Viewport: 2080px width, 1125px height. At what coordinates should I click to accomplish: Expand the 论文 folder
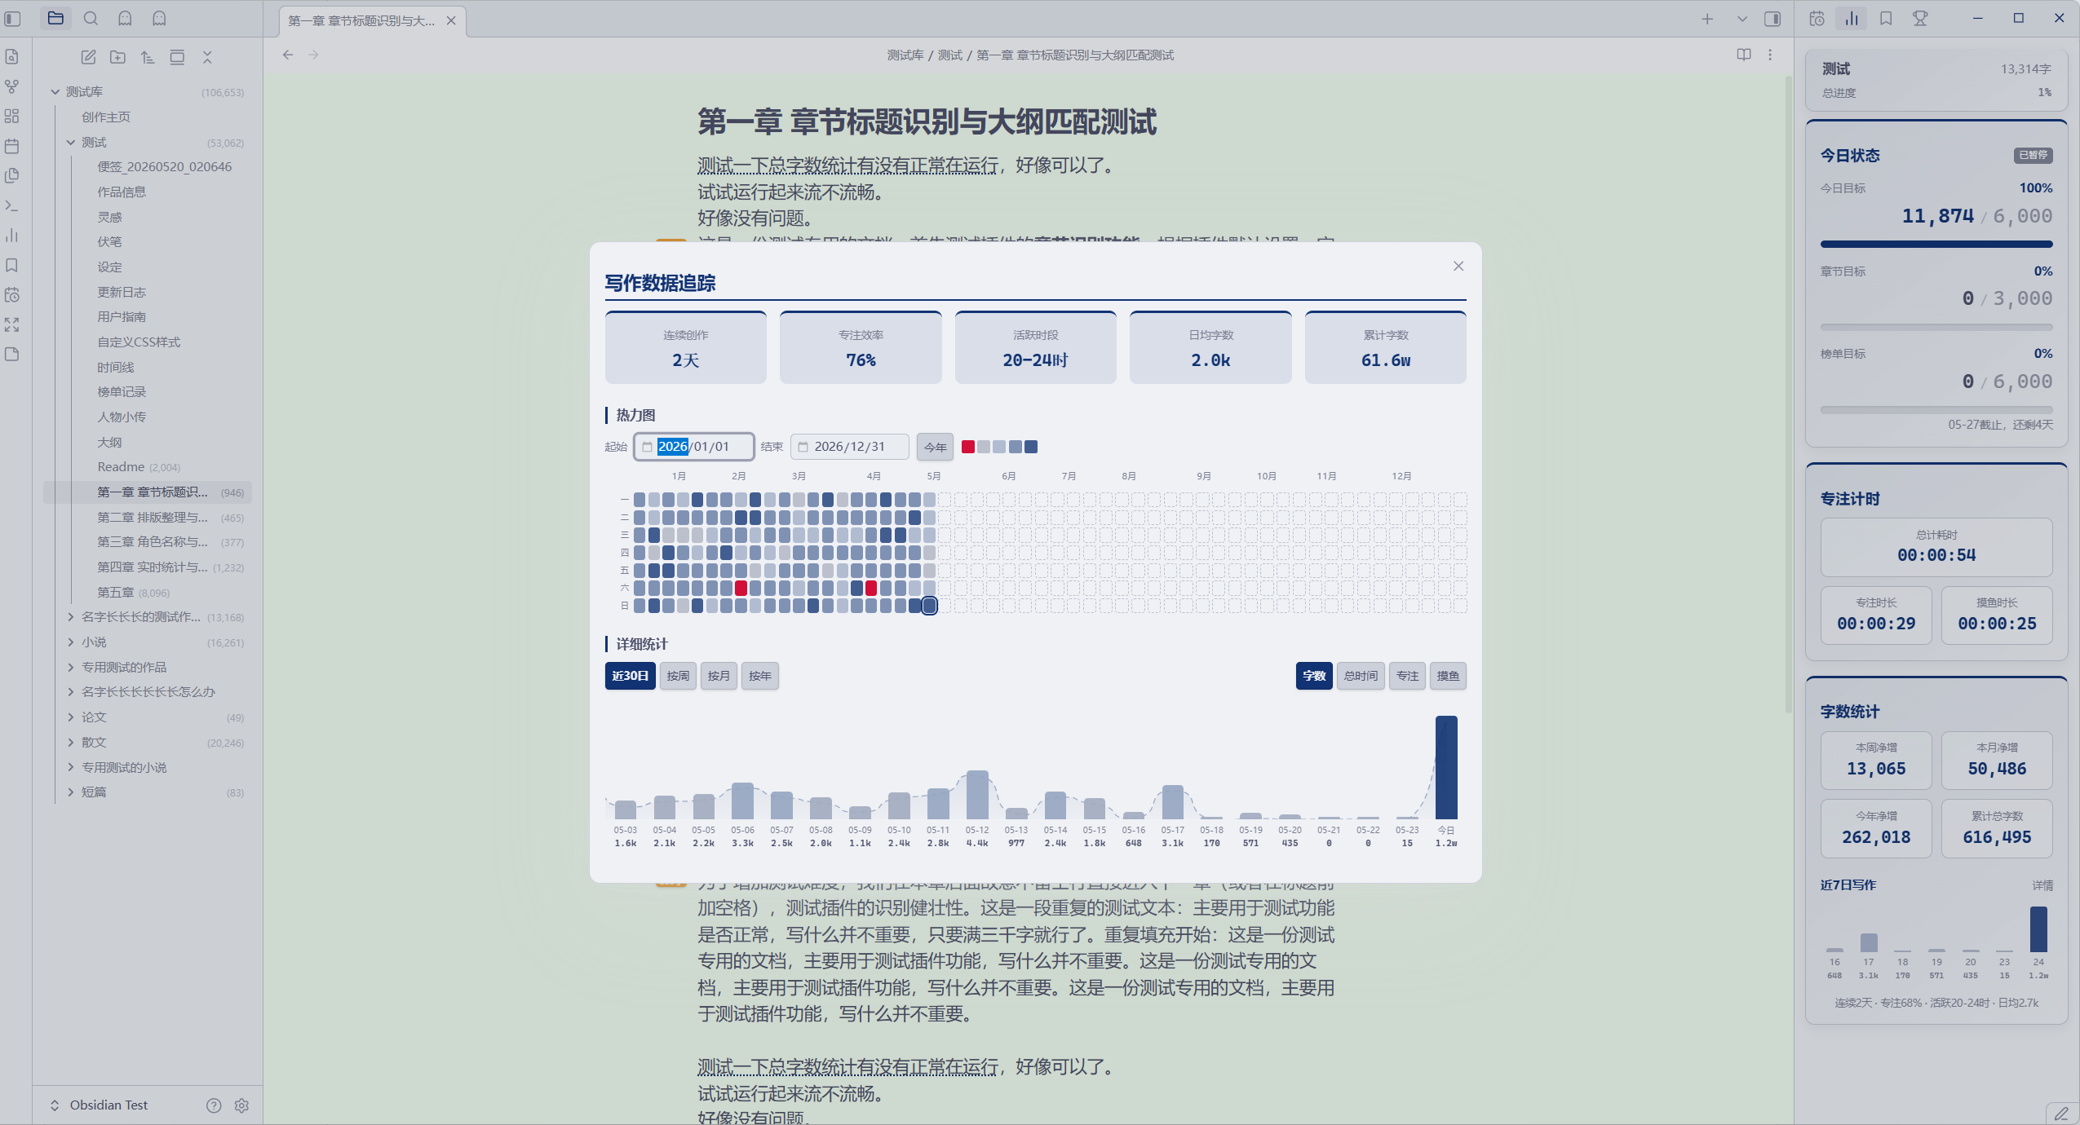71,717
